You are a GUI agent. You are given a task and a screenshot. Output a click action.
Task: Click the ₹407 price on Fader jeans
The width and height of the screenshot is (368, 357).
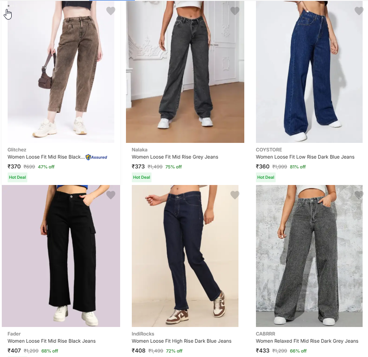[x=14, y=351]
